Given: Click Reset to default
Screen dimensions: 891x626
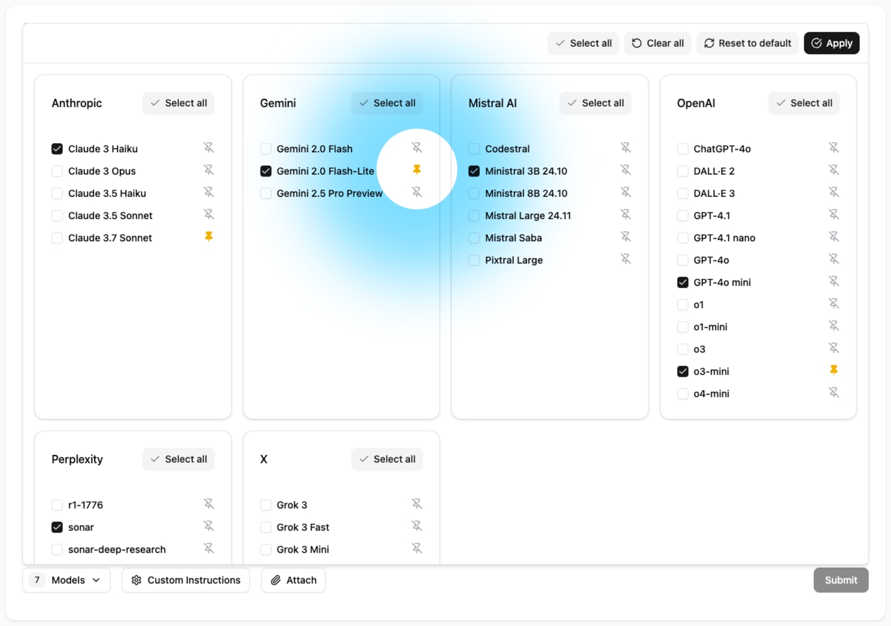Looking at the screenshot, I should click(747, 43).
